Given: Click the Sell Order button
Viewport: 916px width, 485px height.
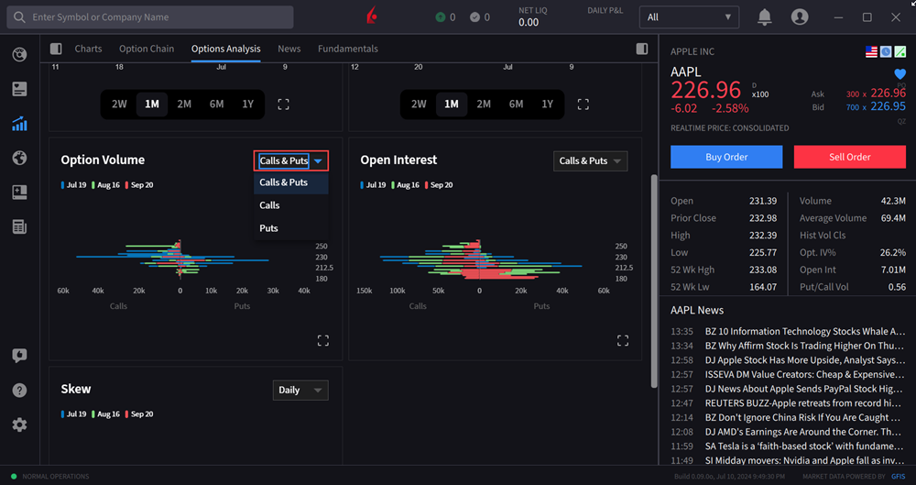Looking at the screenshot, I should pyautogui.click(x=849, y=157).
